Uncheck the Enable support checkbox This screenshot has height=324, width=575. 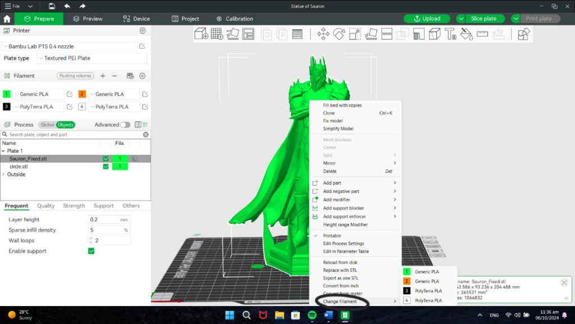click(91, 251)
